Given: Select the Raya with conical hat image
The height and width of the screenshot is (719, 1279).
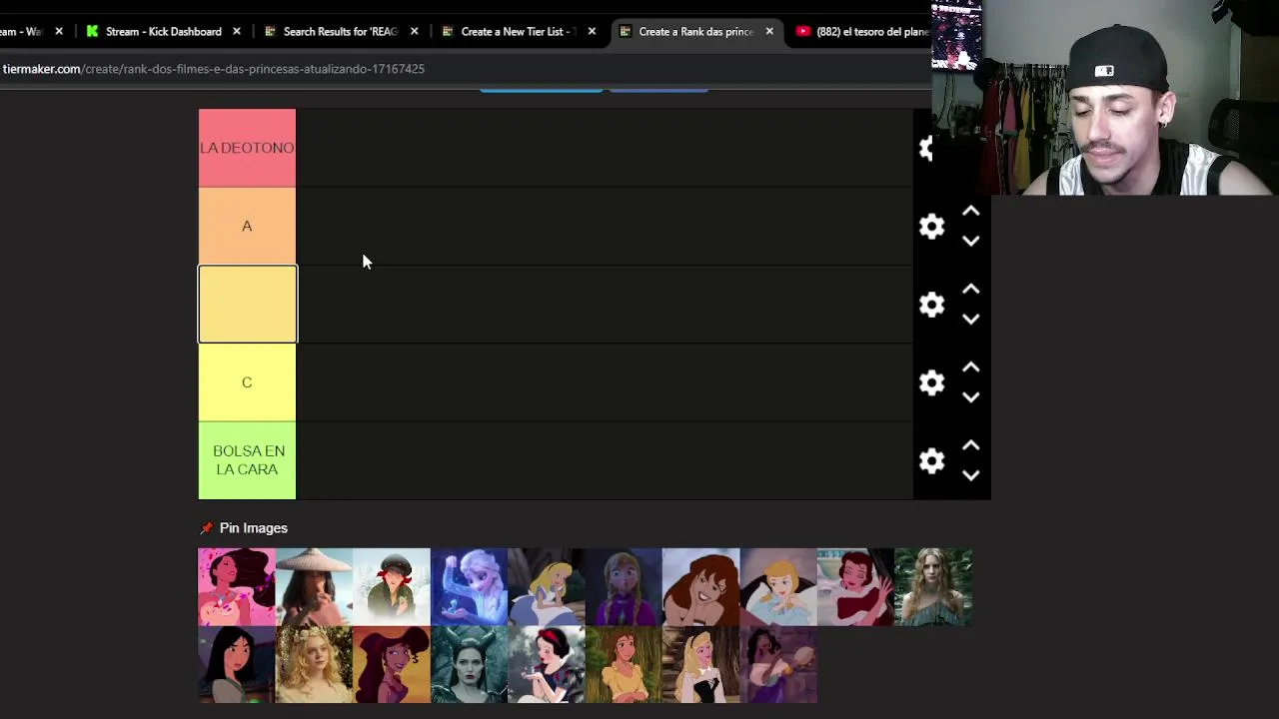Looking at the screenshot, I should point(314,587).
